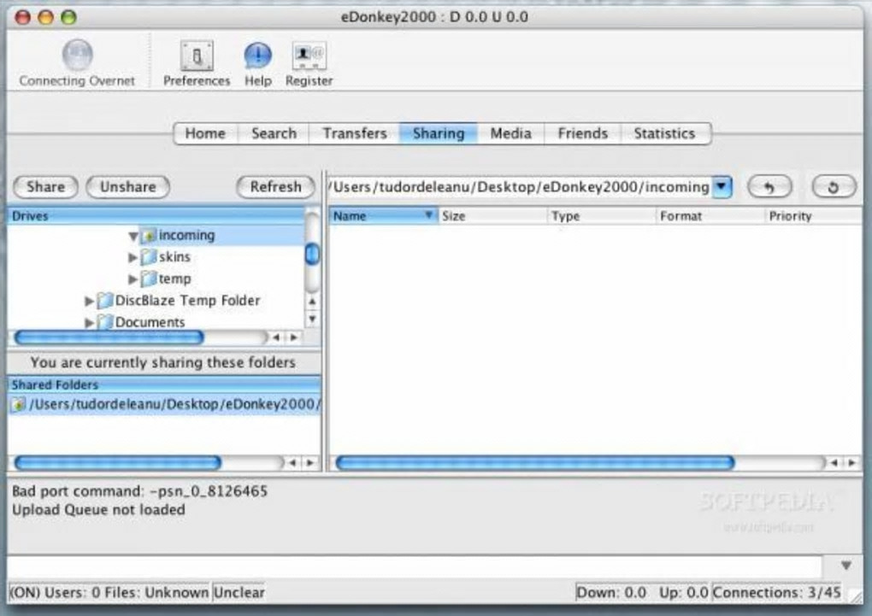Expand the DiscBlaze Temp Folder node
The image size is (872, 616).
(x=89, y=301)
